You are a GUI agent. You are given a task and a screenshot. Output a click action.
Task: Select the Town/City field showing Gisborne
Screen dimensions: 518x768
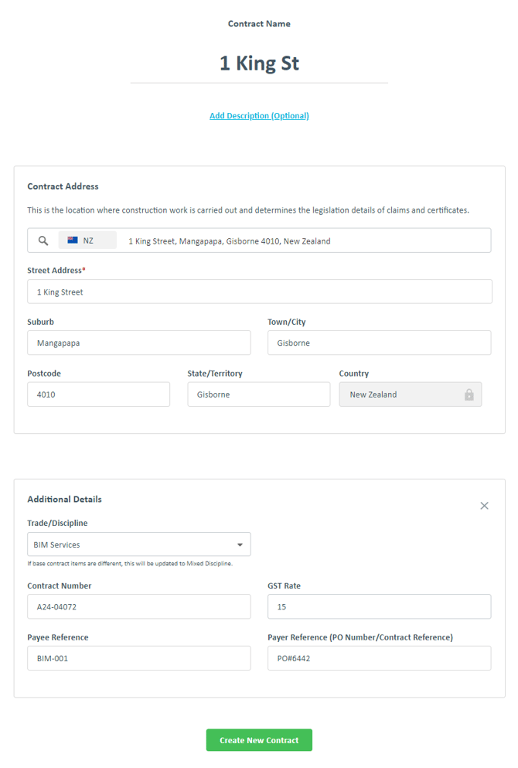[x=379, y=343]
